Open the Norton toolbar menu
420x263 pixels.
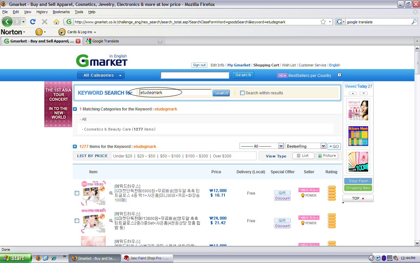(x=13, y=32)
